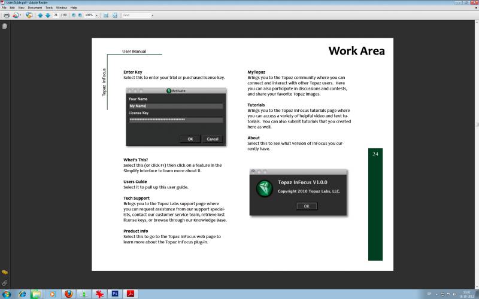Click the 'User Manual' header text

click(134, 51)
